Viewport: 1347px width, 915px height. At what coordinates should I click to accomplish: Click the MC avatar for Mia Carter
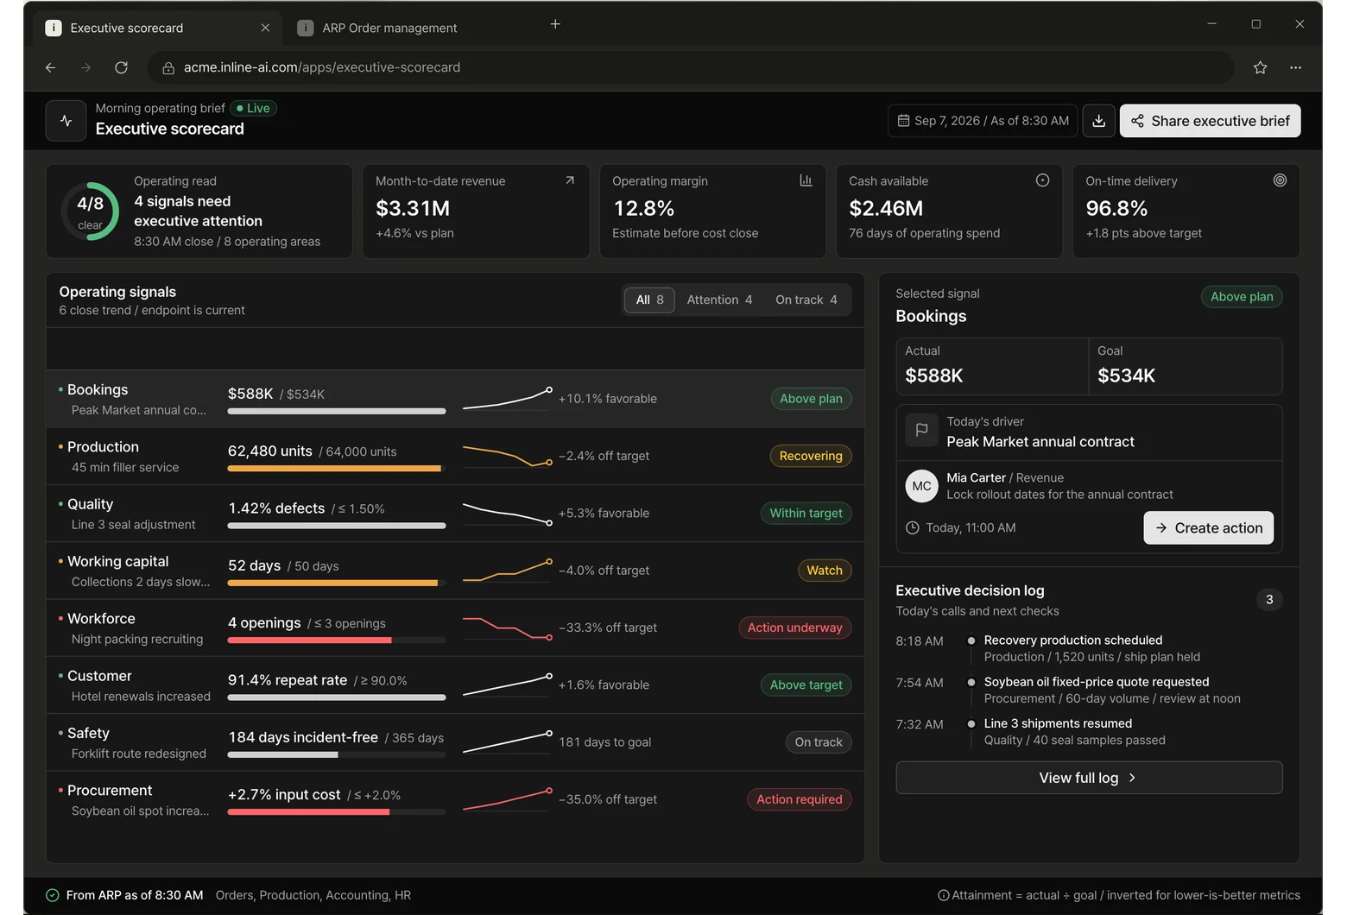point(921,486)
